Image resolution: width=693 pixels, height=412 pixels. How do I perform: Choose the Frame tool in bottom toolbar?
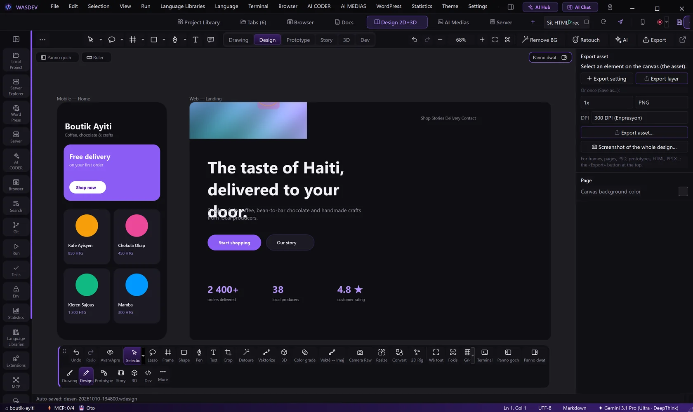point(168,355)
